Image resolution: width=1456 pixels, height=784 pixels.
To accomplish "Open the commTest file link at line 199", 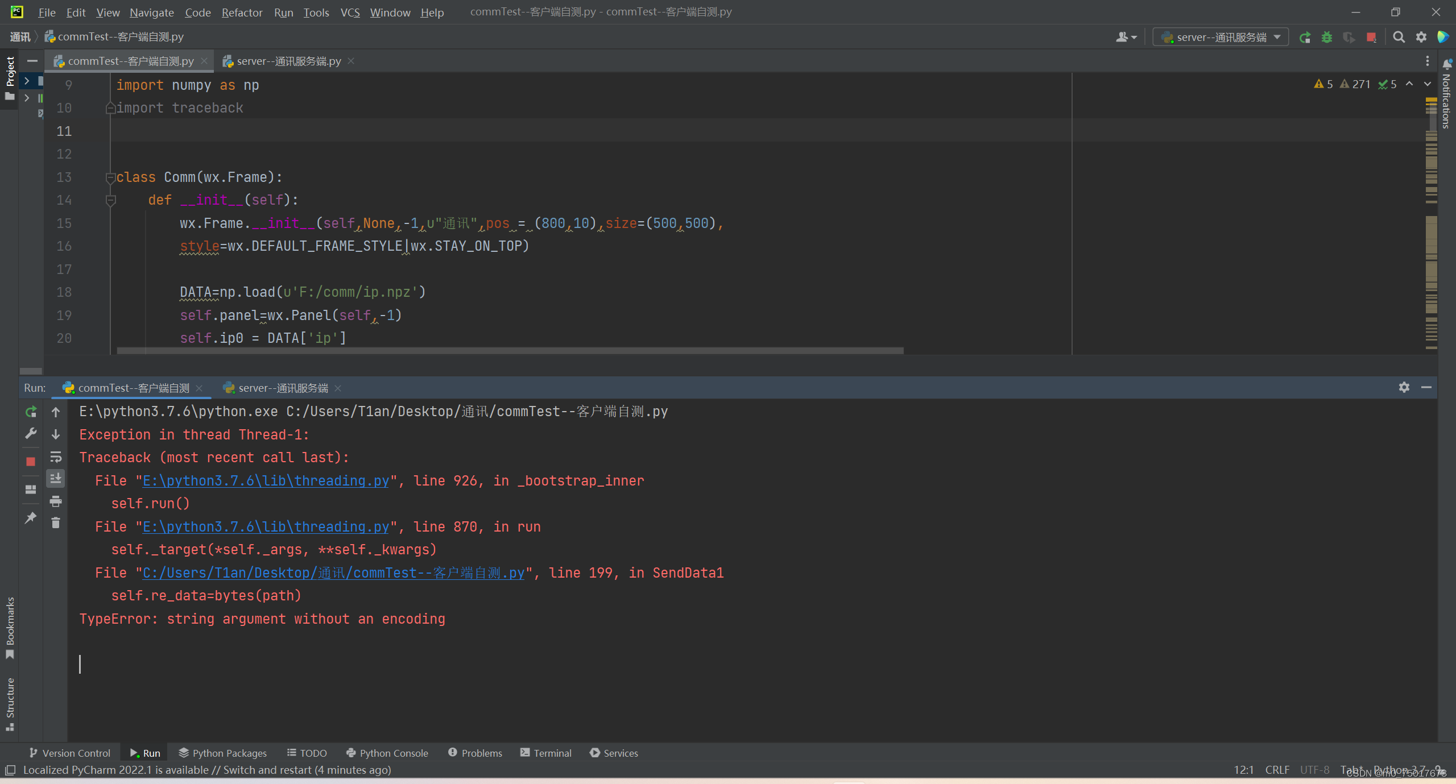I will click(333, 573).
